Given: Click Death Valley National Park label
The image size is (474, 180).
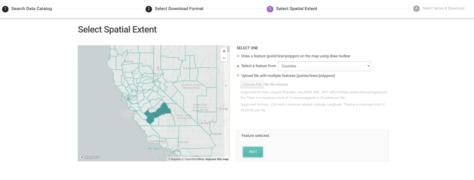Looking at the screenshot, I should click(x=185, y=116).
